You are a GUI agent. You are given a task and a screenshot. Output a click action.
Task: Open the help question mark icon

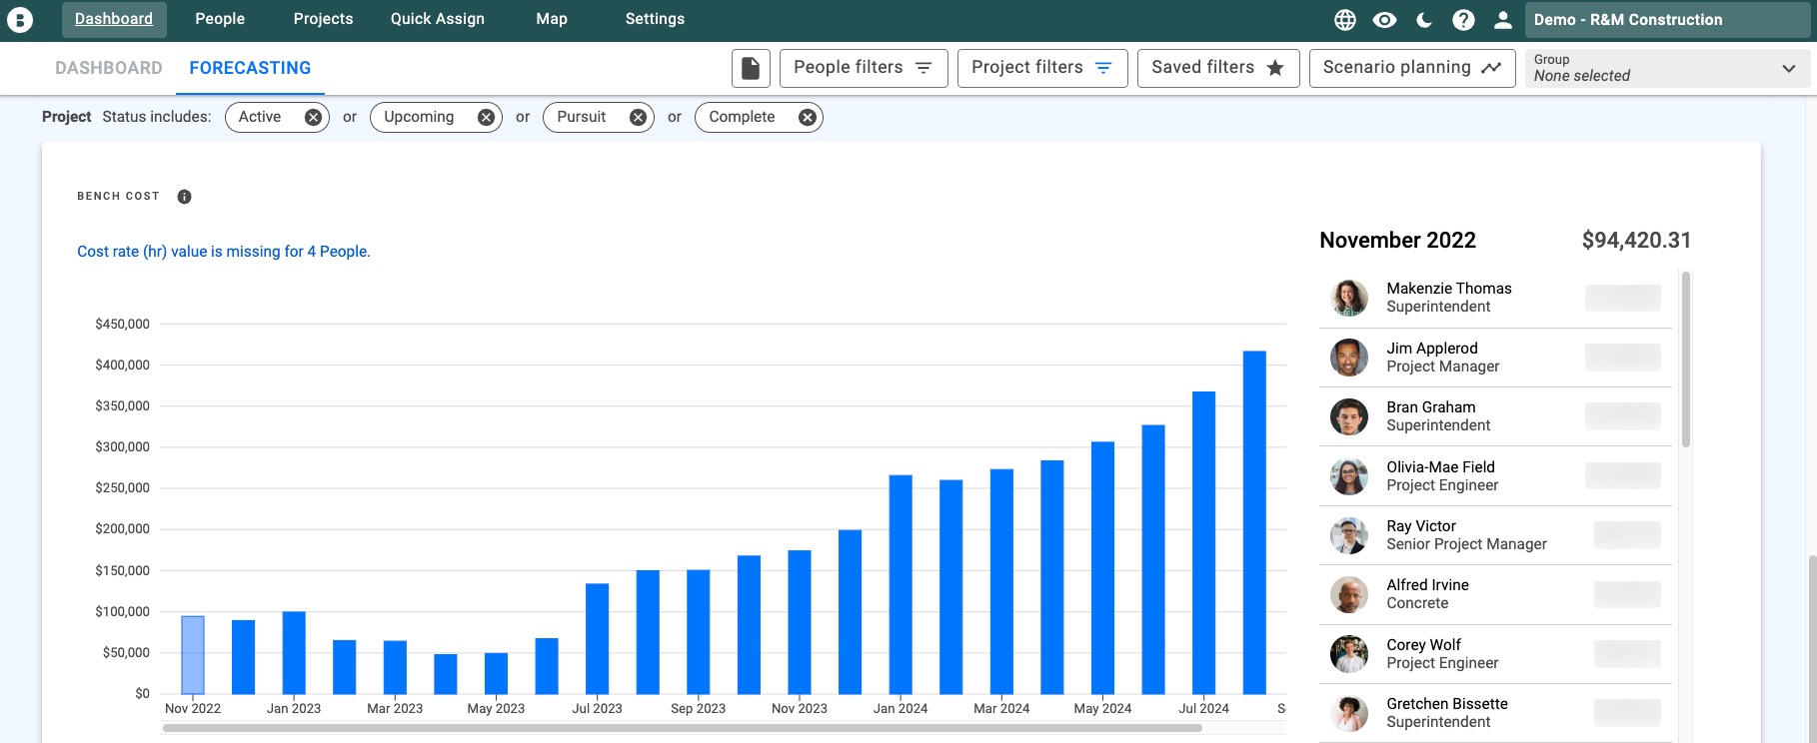[x=1463, y=20]
